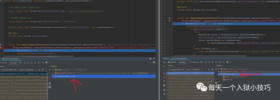The image size is (280, 100).
Task: Switch to Console tab in right panel
Action: pyautogui.click(x=172, y=62)
